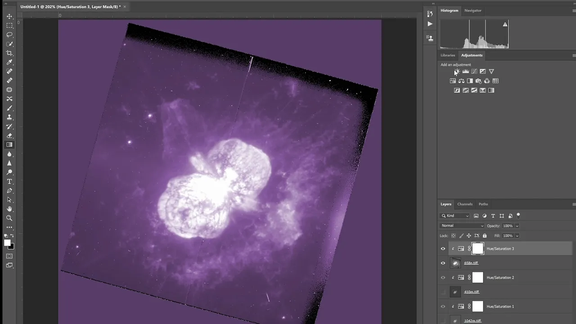The height and width of the screenshot is (324, 576).
Task: Switch to the Paths tab
Action: pos(483,204)
